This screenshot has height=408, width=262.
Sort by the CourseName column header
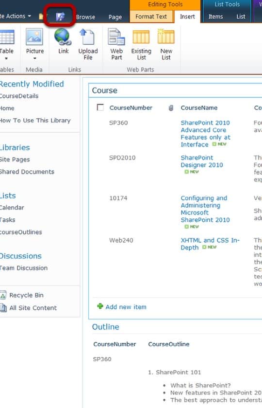click(199, 108)
